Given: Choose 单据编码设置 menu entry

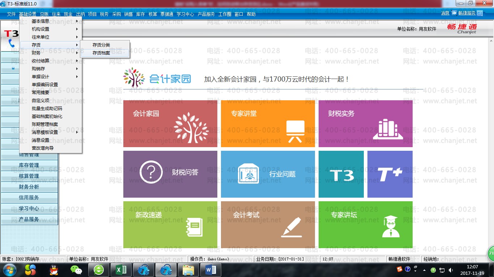Looking at the screenshot, I should pos(45,85).
